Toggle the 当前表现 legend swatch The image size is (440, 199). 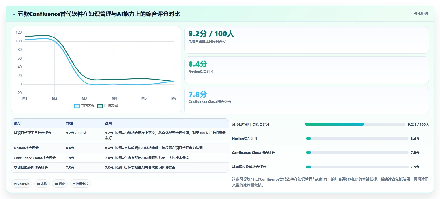coord(77,106)
